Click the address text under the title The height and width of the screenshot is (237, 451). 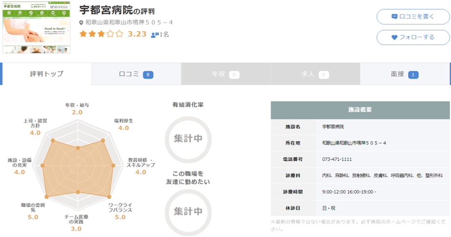(x=129, y=22)
